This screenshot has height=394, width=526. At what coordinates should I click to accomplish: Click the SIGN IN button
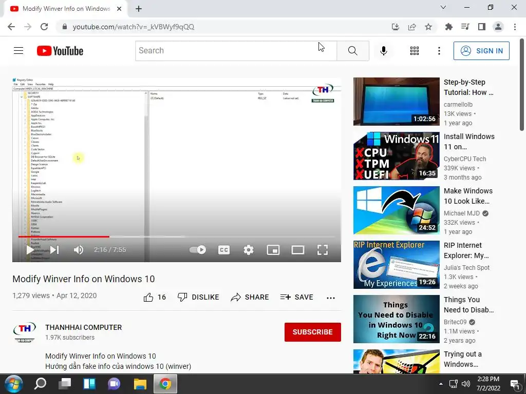(x=481, y=51)
